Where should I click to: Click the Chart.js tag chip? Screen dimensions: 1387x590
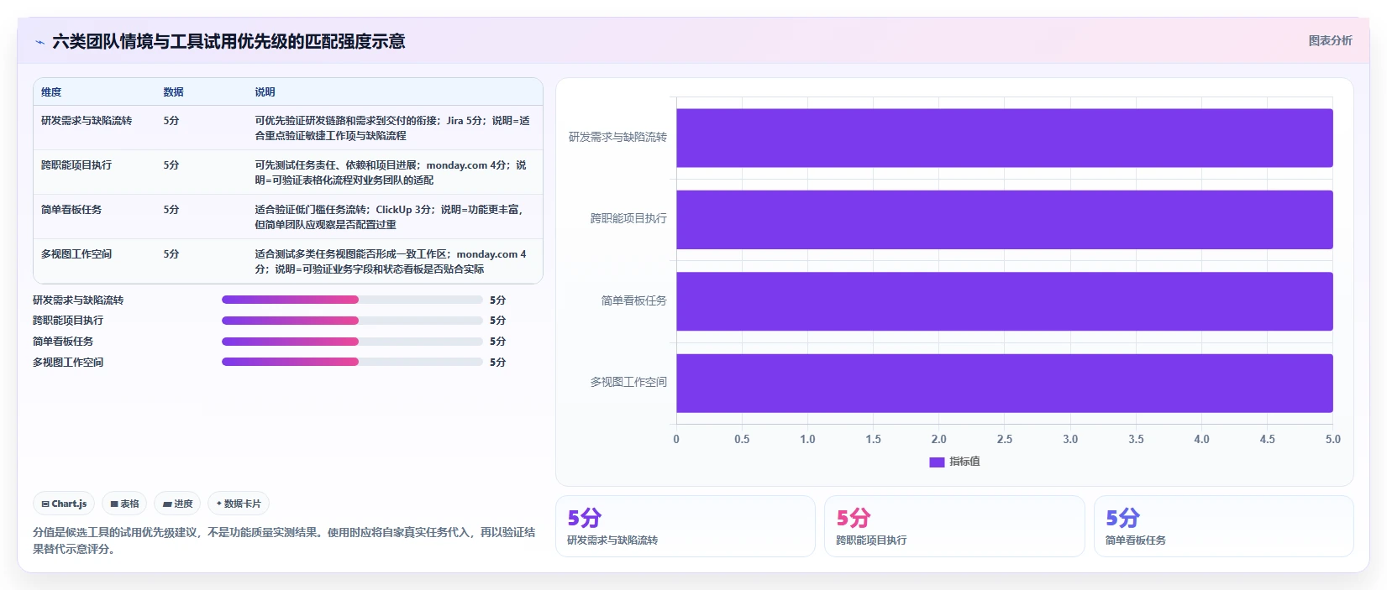[64, 504]
